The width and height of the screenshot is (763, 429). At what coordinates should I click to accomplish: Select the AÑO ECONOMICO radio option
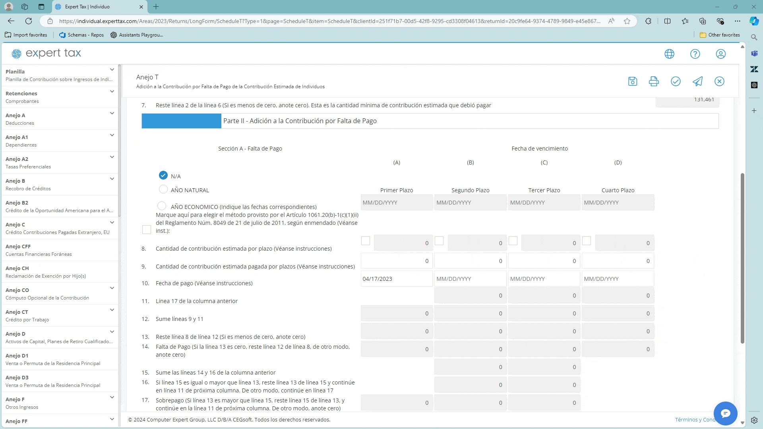pyautogui.click(x=162, y=206)
